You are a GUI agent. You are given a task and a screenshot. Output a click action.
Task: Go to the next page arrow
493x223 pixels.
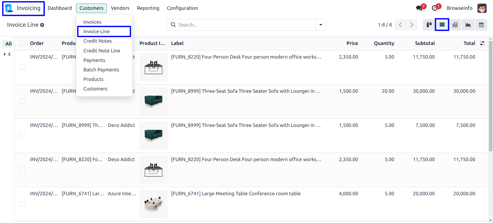click(x=412, y=25)
